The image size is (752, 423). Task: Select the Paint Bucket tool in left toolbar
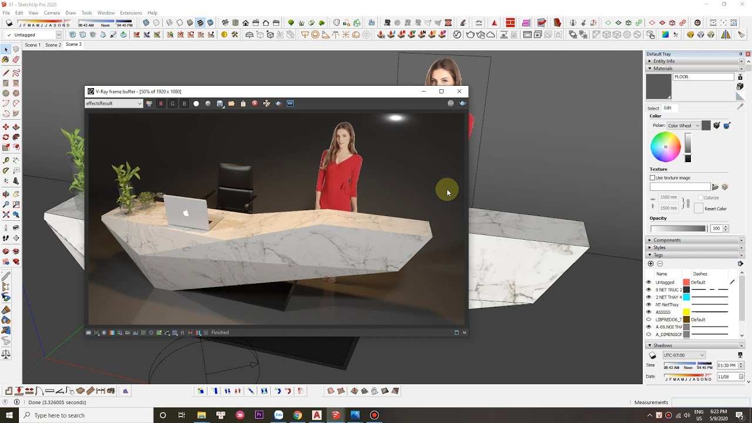(x=6, y=59)
